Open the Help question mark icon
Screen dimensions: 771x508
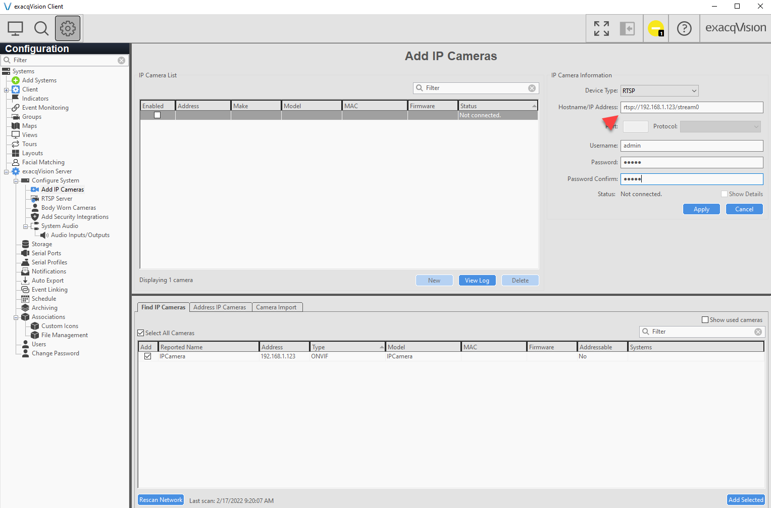684,28
